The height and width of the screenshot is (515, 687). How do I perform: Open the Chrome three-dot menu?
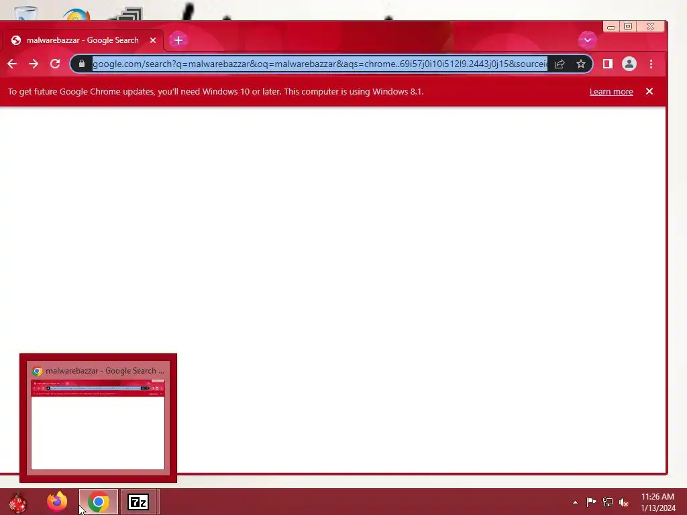coord(651,64)
